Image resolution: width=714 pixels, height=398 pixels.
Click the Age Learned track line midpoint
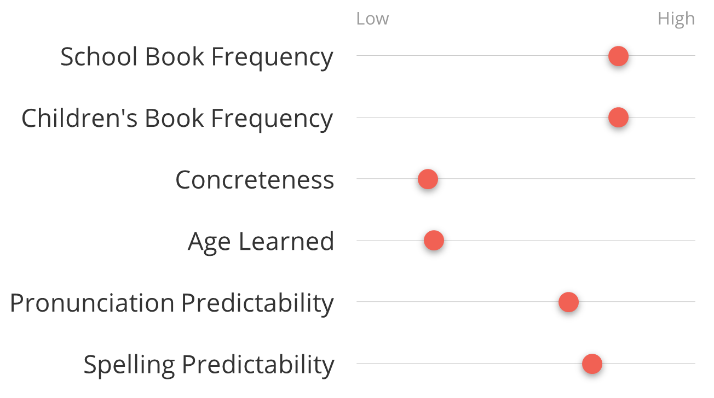point(526,241)
